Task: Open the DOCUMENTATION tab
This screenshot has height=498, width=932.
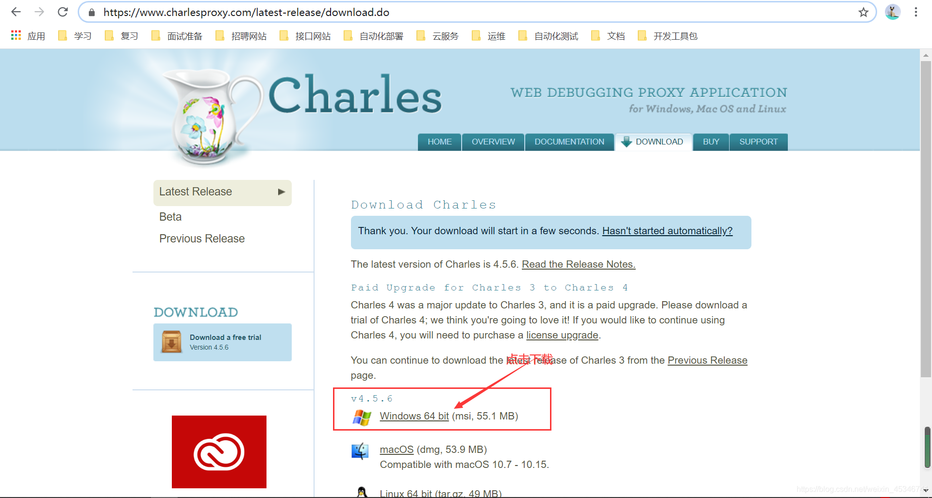Action: [569, 142]
